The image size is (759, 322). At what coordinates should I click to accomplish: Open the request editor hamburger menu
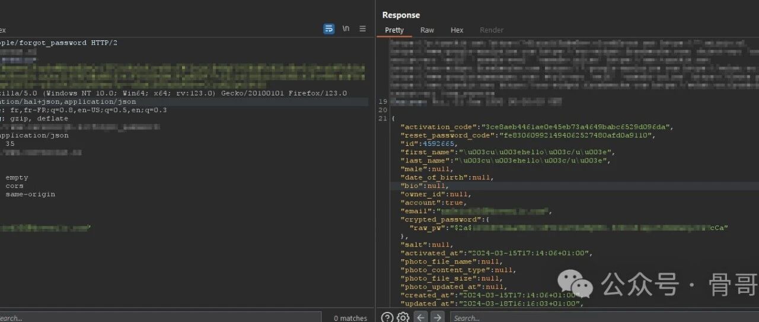363,28
